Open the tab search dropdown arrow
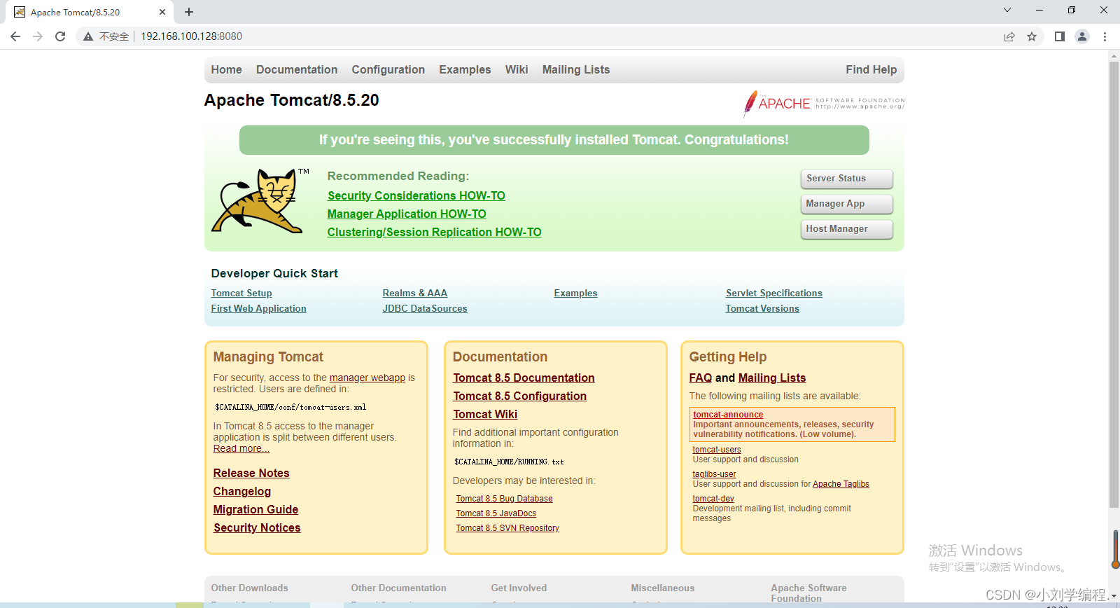 tap(1007, 10)
